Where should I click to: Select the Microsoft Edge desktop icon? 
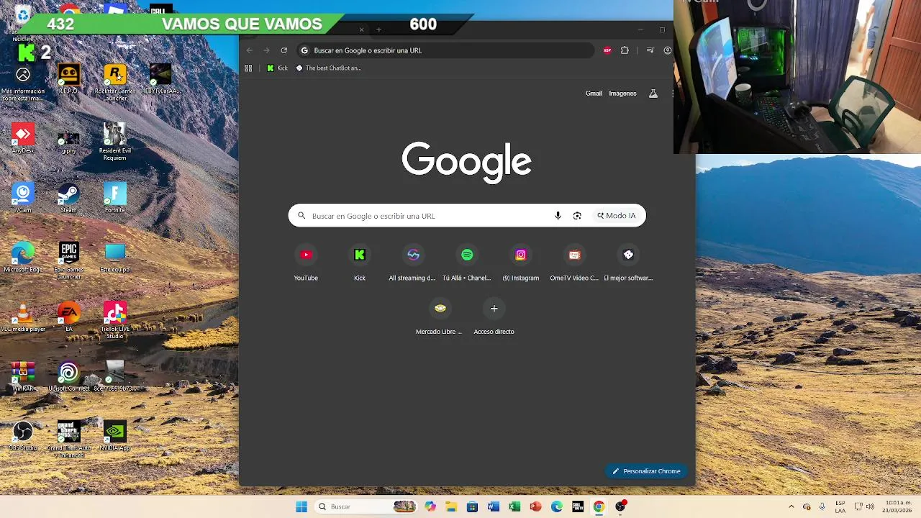coord(23,258)
